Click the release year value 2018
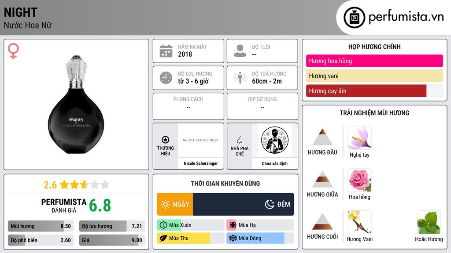This screenshot has height=253, width=451. click(185, 54)
